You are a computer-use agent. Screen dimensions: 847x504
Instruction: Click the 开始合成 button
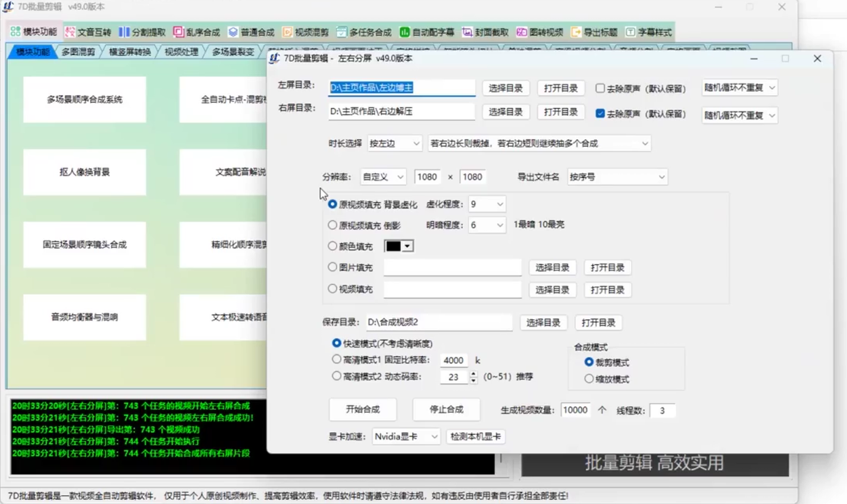(363, 409)
